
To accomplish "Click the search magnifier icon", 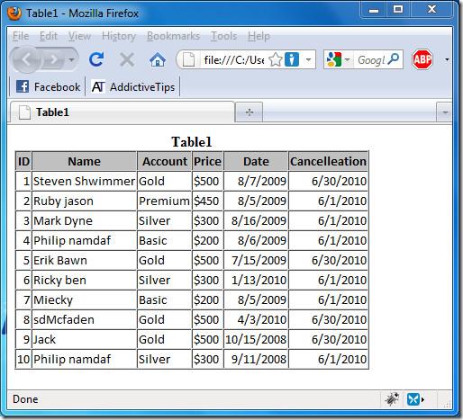I will (x=394, y=59).
